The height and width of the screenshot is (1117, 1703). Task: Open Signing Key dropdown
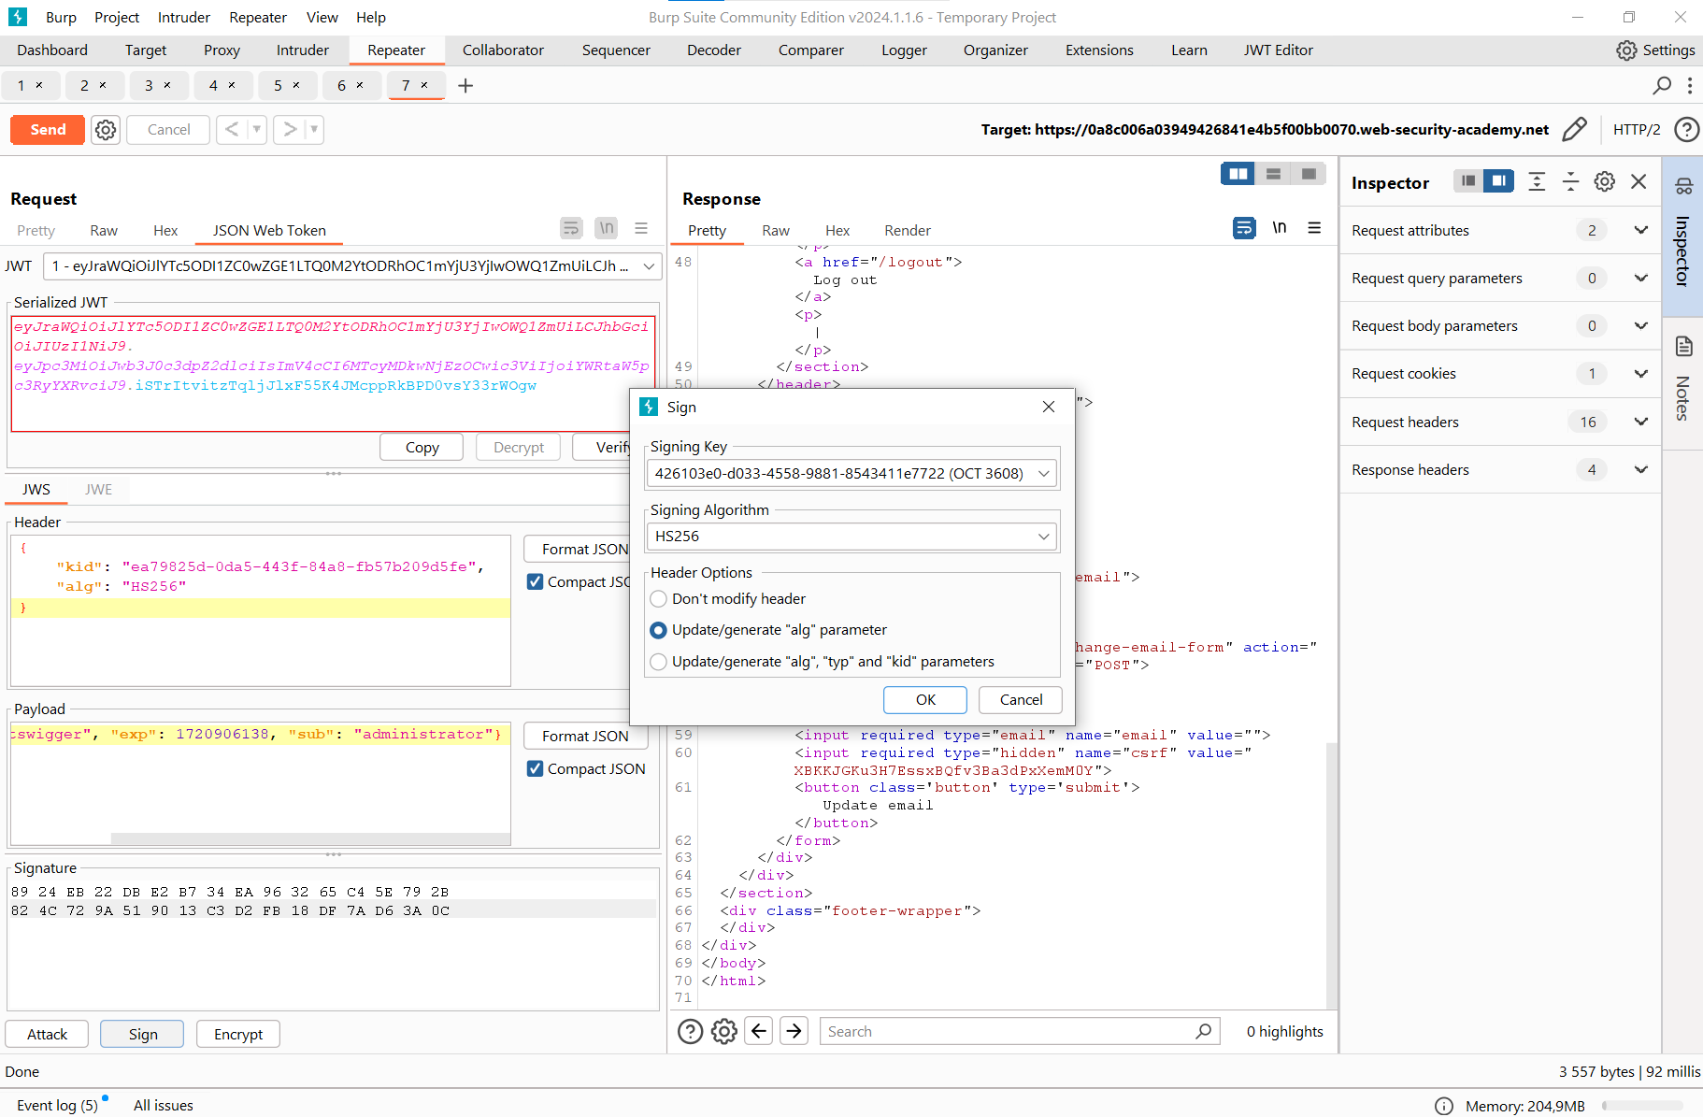tap(851, 474)
